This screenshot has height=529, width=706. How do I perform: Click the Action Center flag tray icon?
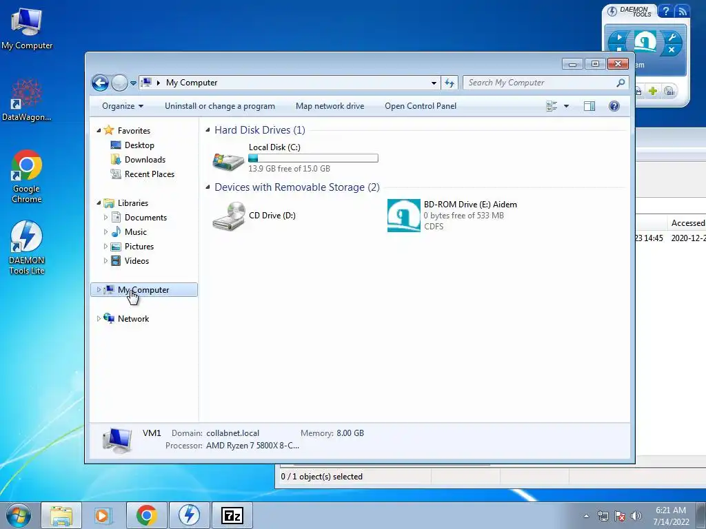(620, 516)
